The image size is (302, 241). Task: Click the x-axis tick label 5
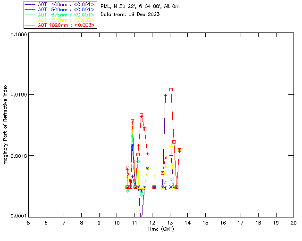(x=28, y=223)
